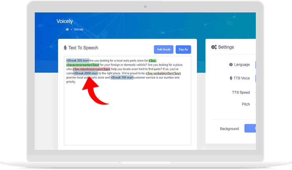Click the Pitch label
The width and height of the screenshot is (292, 170).
(x=246, y=104)
